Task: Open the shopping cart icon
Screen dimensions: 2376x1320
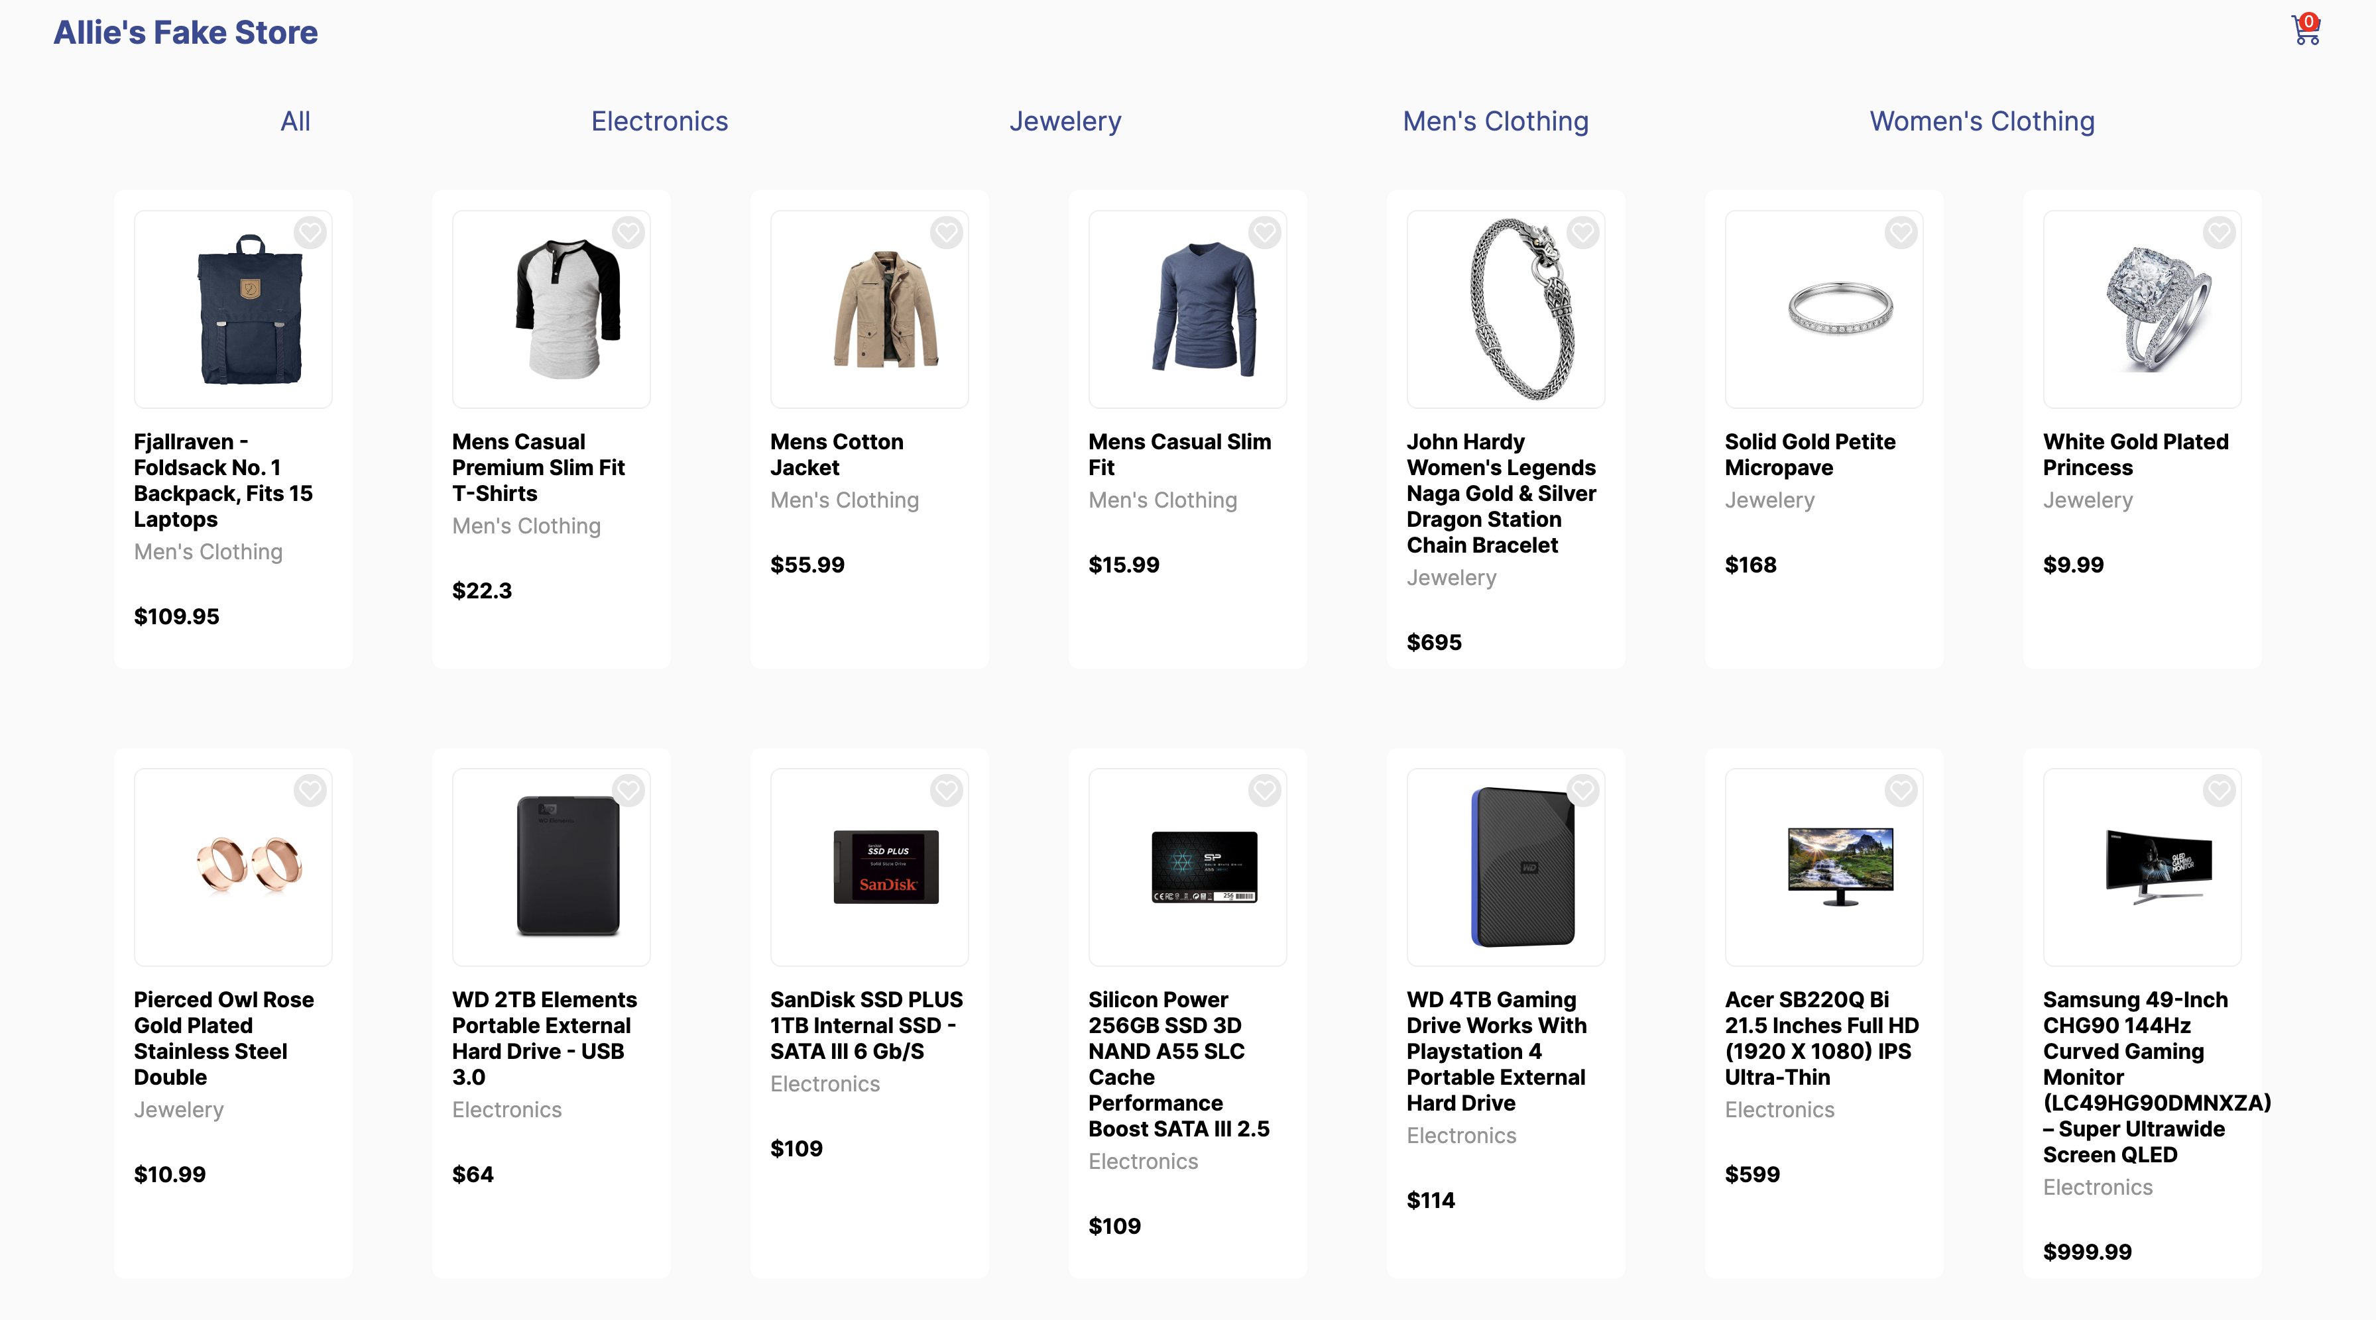Action: point(2305,30)
